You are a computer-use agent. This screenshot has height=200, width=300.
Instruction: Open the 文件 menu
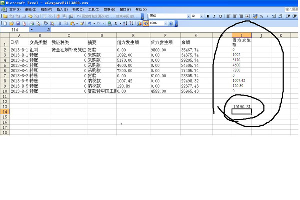coord(15,9)
